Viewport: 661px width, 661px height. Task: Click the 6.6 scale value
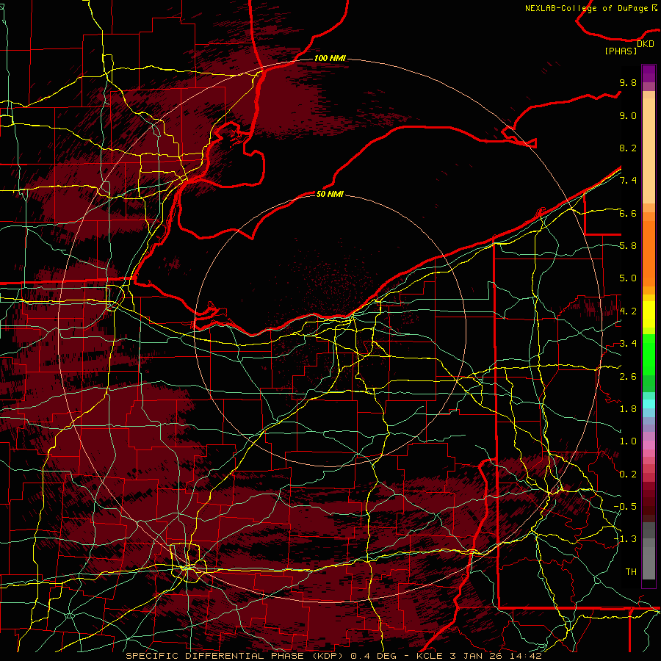[628, 213]
